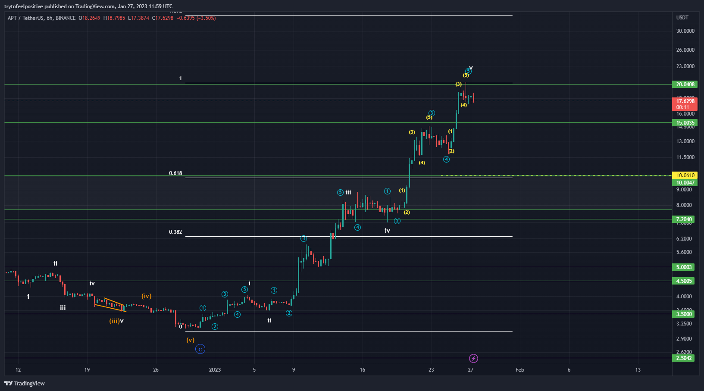704x391 pixels.
Task: Select the orange (iv) wave label
Action: pyautogui.click(x=147, y=296)
